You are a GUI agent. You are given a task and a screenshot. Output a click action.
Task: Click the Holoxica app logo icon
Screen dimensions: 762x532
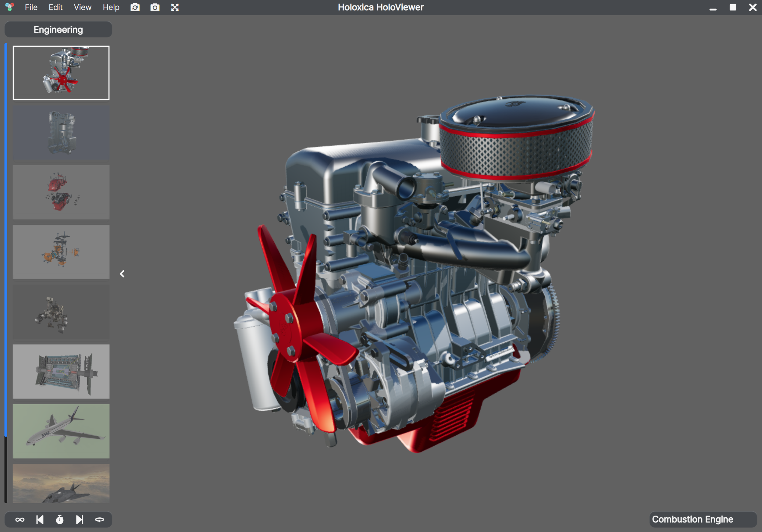click(10, 7)
